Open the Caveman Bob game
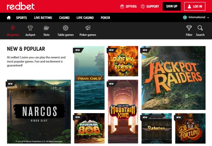The width and height of the screenshot is (212, 146). point(89,128)
